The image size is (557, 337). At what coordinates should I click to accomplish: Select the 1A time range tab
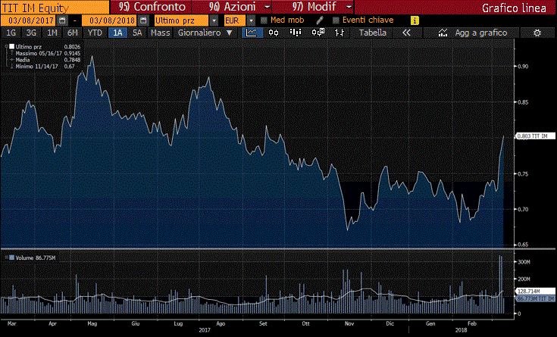(x=117, y=33)
